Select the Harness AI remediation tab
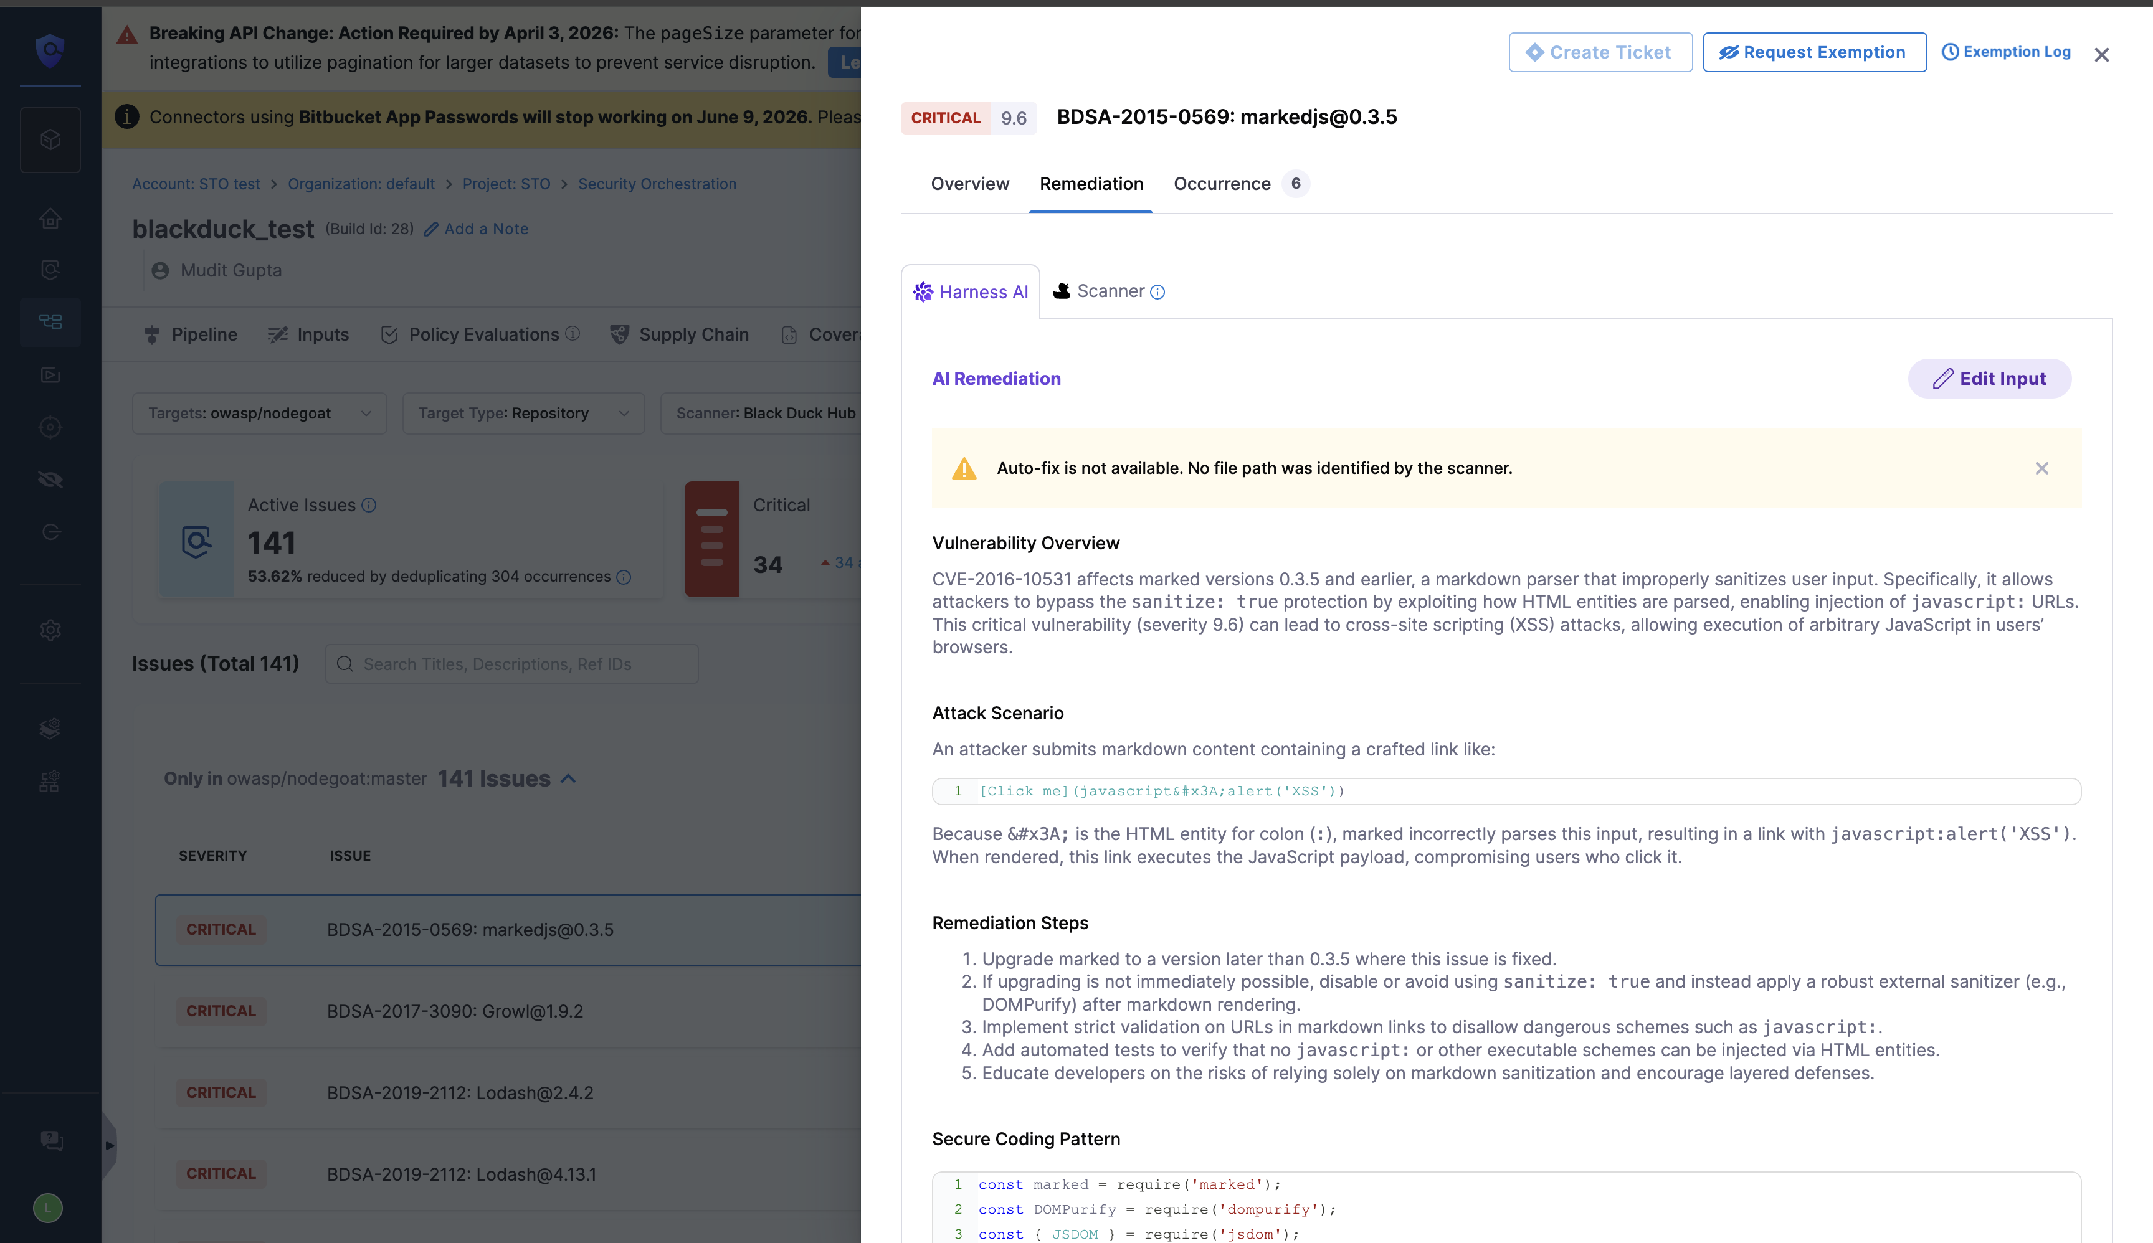This screenshot has width=2153, height=1243. coord(970,292)
